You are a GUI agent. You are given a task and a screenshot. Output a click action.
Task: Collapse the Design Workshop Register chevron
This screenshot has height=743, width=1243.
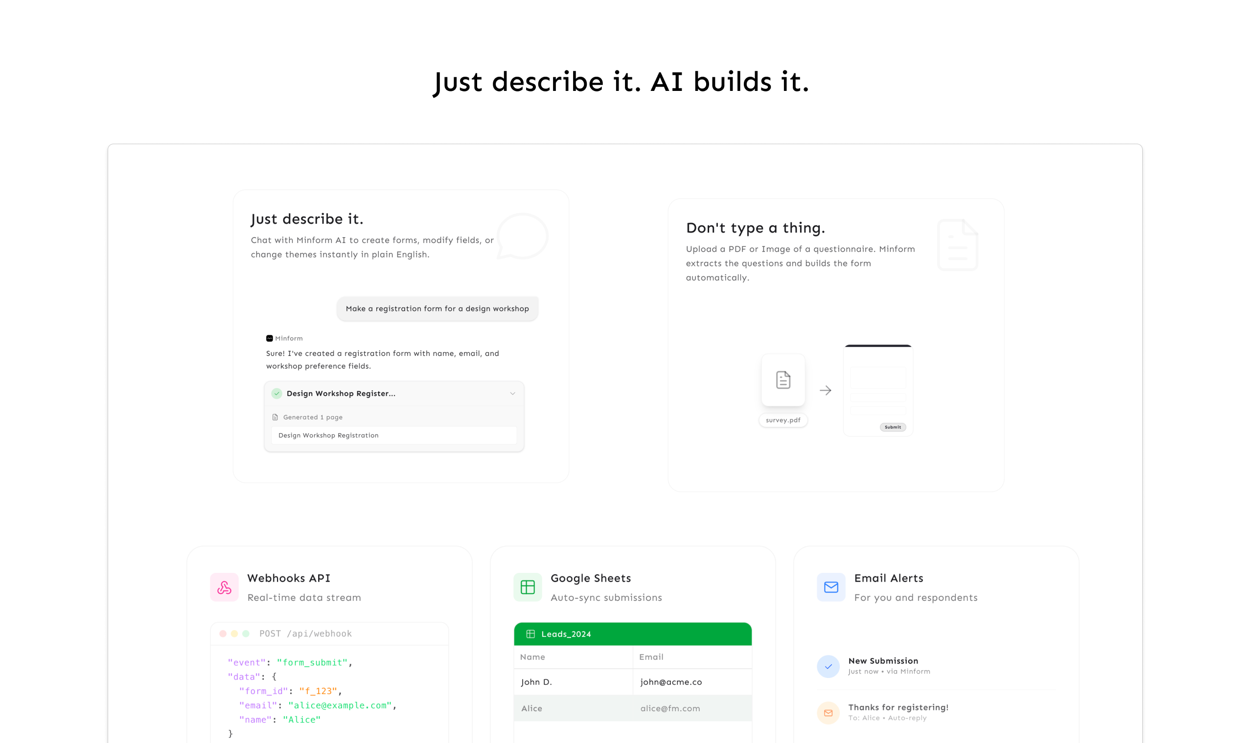[x=512, y=393]
